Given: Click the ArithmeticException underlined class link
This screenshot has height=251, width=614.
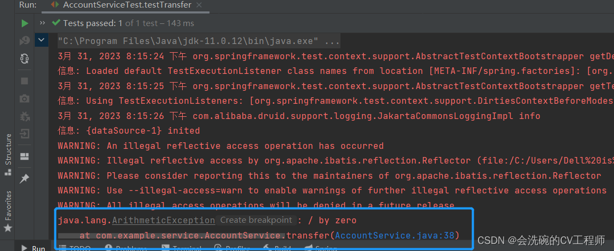Looking at the screenshot, I should 163,221.
